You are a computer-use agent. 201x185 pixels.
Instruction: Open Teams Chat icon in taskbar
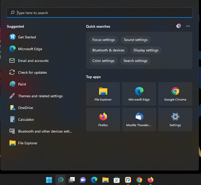(83, 180)
